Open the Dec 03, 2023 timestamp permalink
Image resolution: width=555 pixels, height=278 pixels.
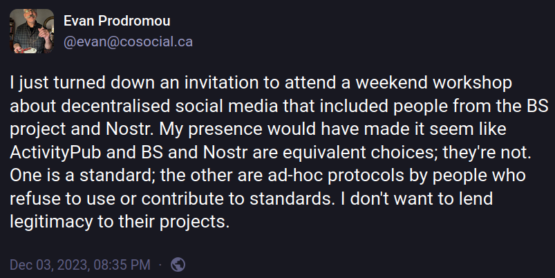click(80, 264)
